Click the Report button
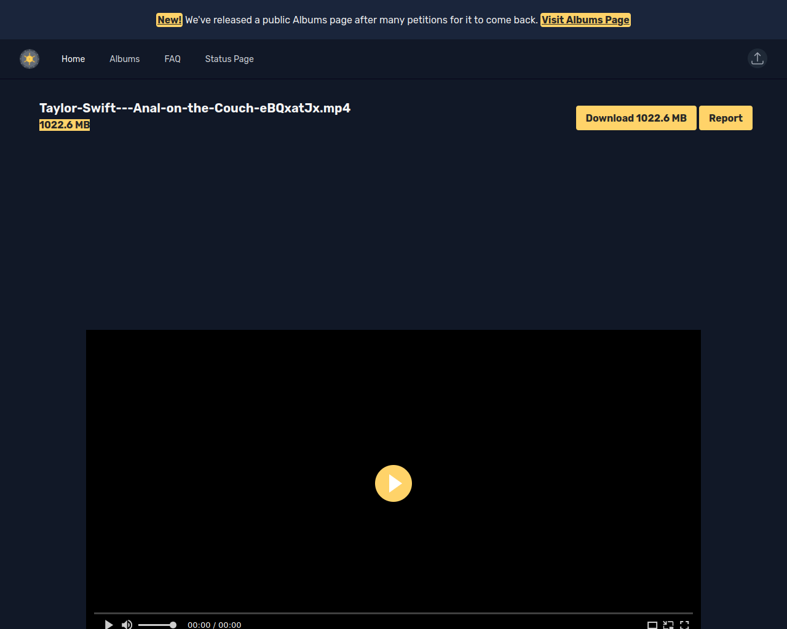Screen dimensions: 787x629 point(726,118)
